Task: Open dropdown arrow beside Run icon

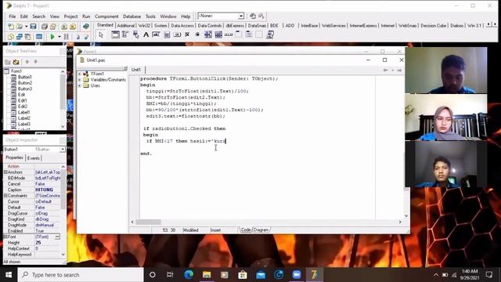Action: [59, 37]
